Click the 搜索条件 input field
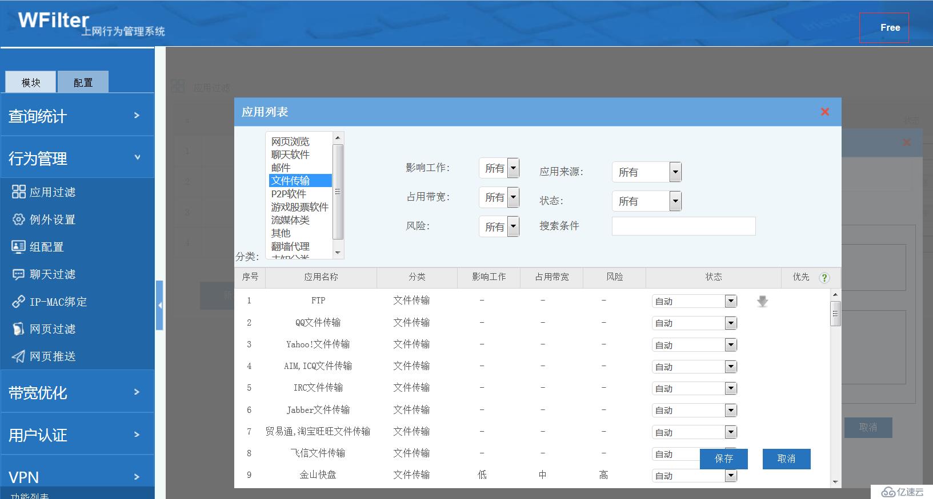The width and height of the screenshot is (933, 499). (x=683, y=226)
